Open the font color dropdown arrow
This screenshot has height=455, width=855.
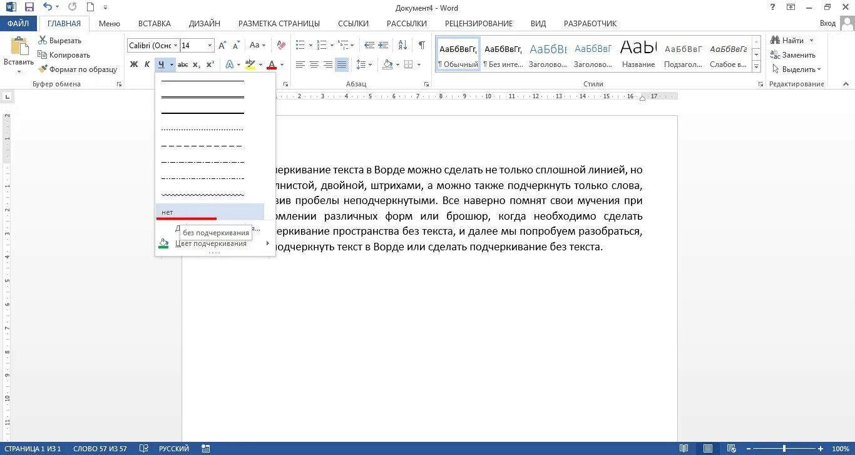(x=282, y=64)
